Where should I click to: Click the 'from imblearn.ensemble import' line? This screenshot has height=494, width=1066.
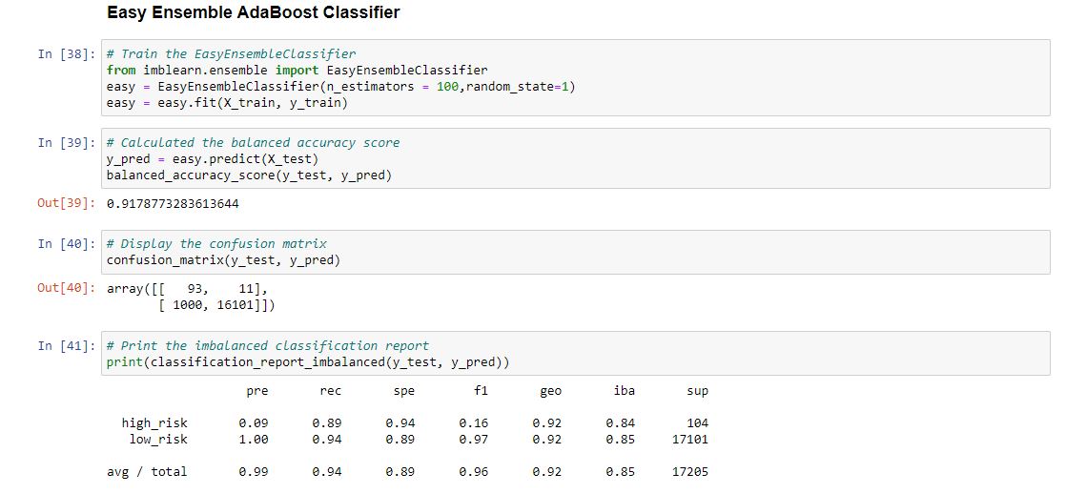point(297,70)
